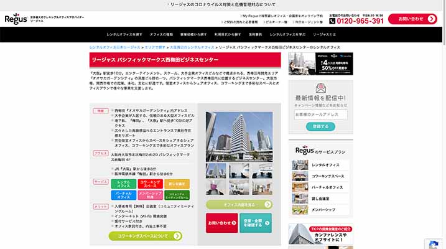Image resolution: width=446 pixels, height=249 pixels.
Task: Click the arrow icon on the green office interior button
Action: pos(267,204)
